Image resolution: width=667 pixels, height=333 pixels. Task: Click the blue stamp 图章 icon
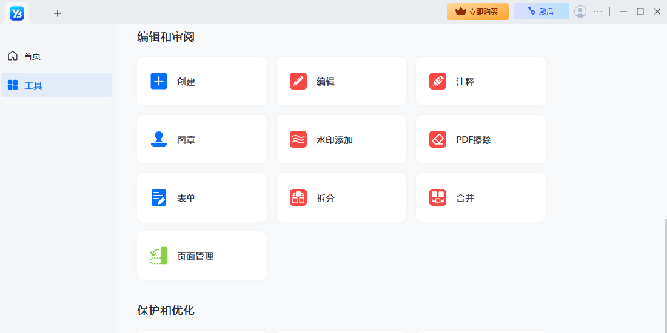[159, 139]
